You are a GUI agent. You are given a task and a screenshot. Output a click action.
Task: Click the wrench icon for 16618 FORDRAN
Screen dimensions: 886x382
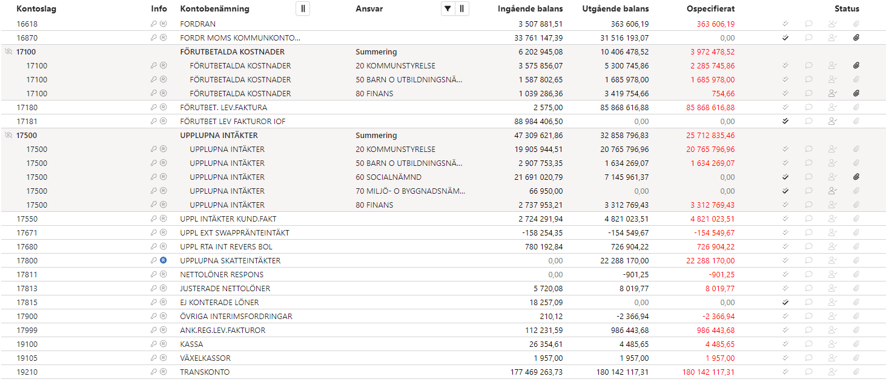154,24
